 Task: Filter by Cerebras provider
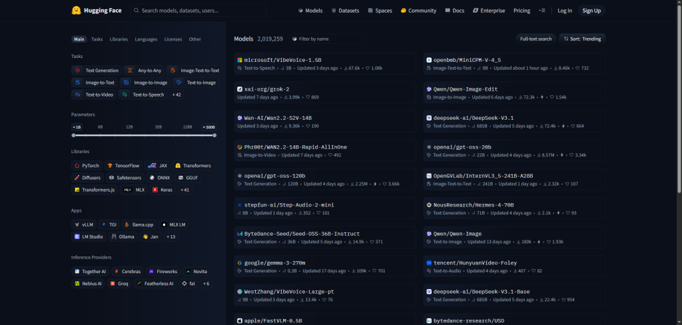127,272
